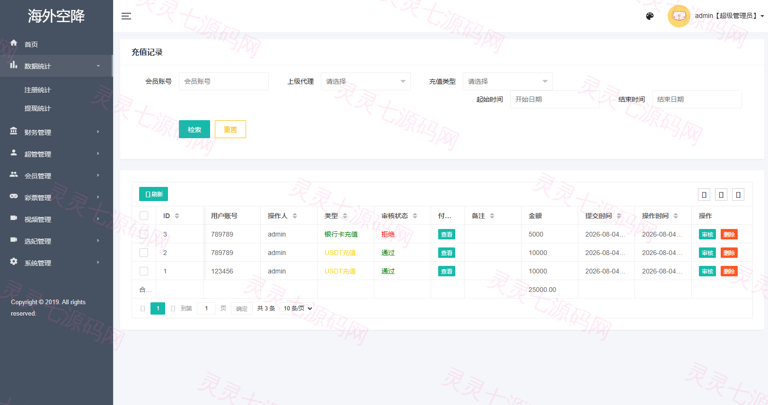The image size is (768, 405).
Task: Click 审核 for row ID 2
Action: tap(707, 253)
